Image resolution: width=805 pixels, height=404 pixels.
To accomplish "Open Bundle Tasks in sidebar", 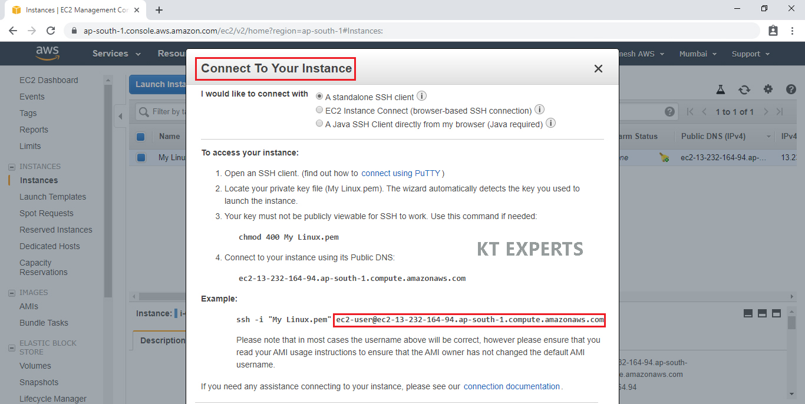I will coord(44,323).
